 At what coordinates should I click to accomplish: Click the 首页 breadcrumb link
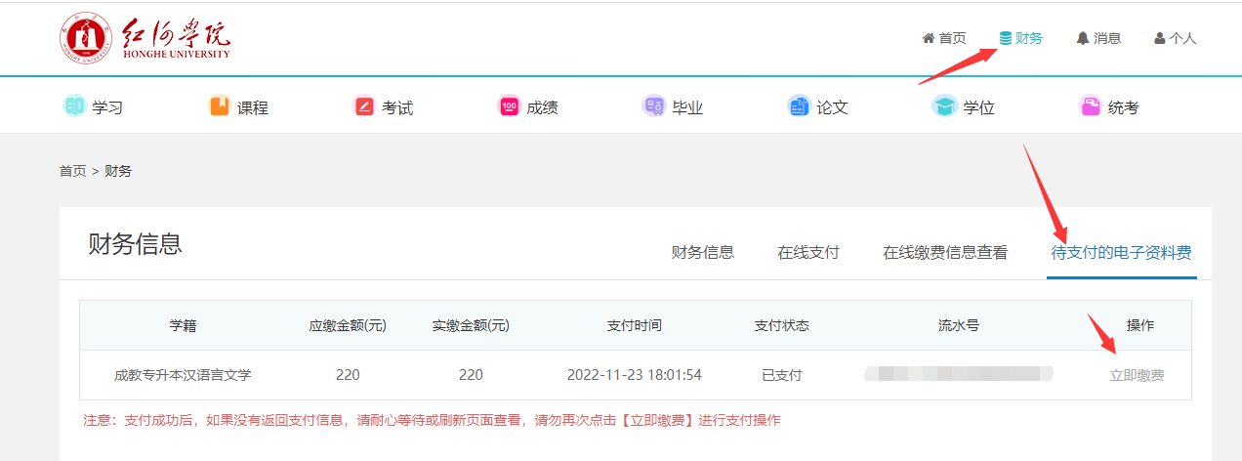[72, 171]
